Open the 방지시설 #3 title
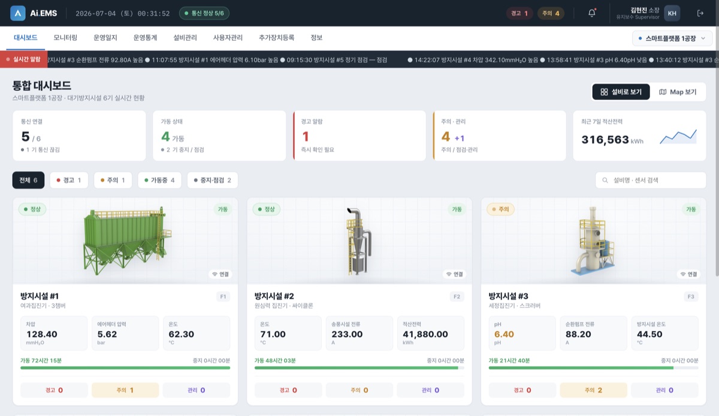 click(x=508, y=296)
